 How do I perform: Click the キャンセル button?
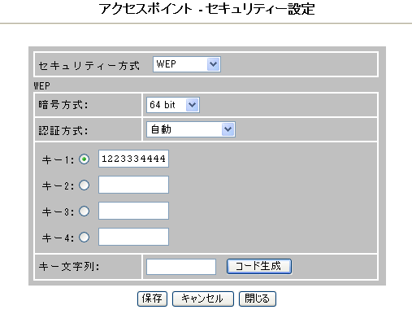pos(203,299)
